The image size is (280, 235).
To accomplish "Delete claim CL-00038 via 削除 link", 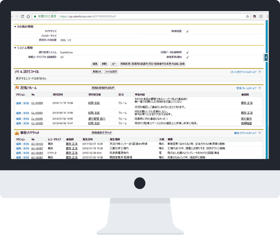I will (x=26, y=123).
